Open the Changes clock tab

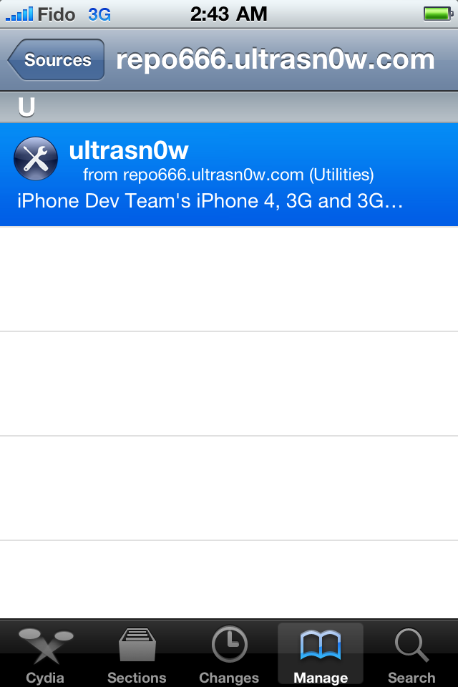click(x=229, y=653)
